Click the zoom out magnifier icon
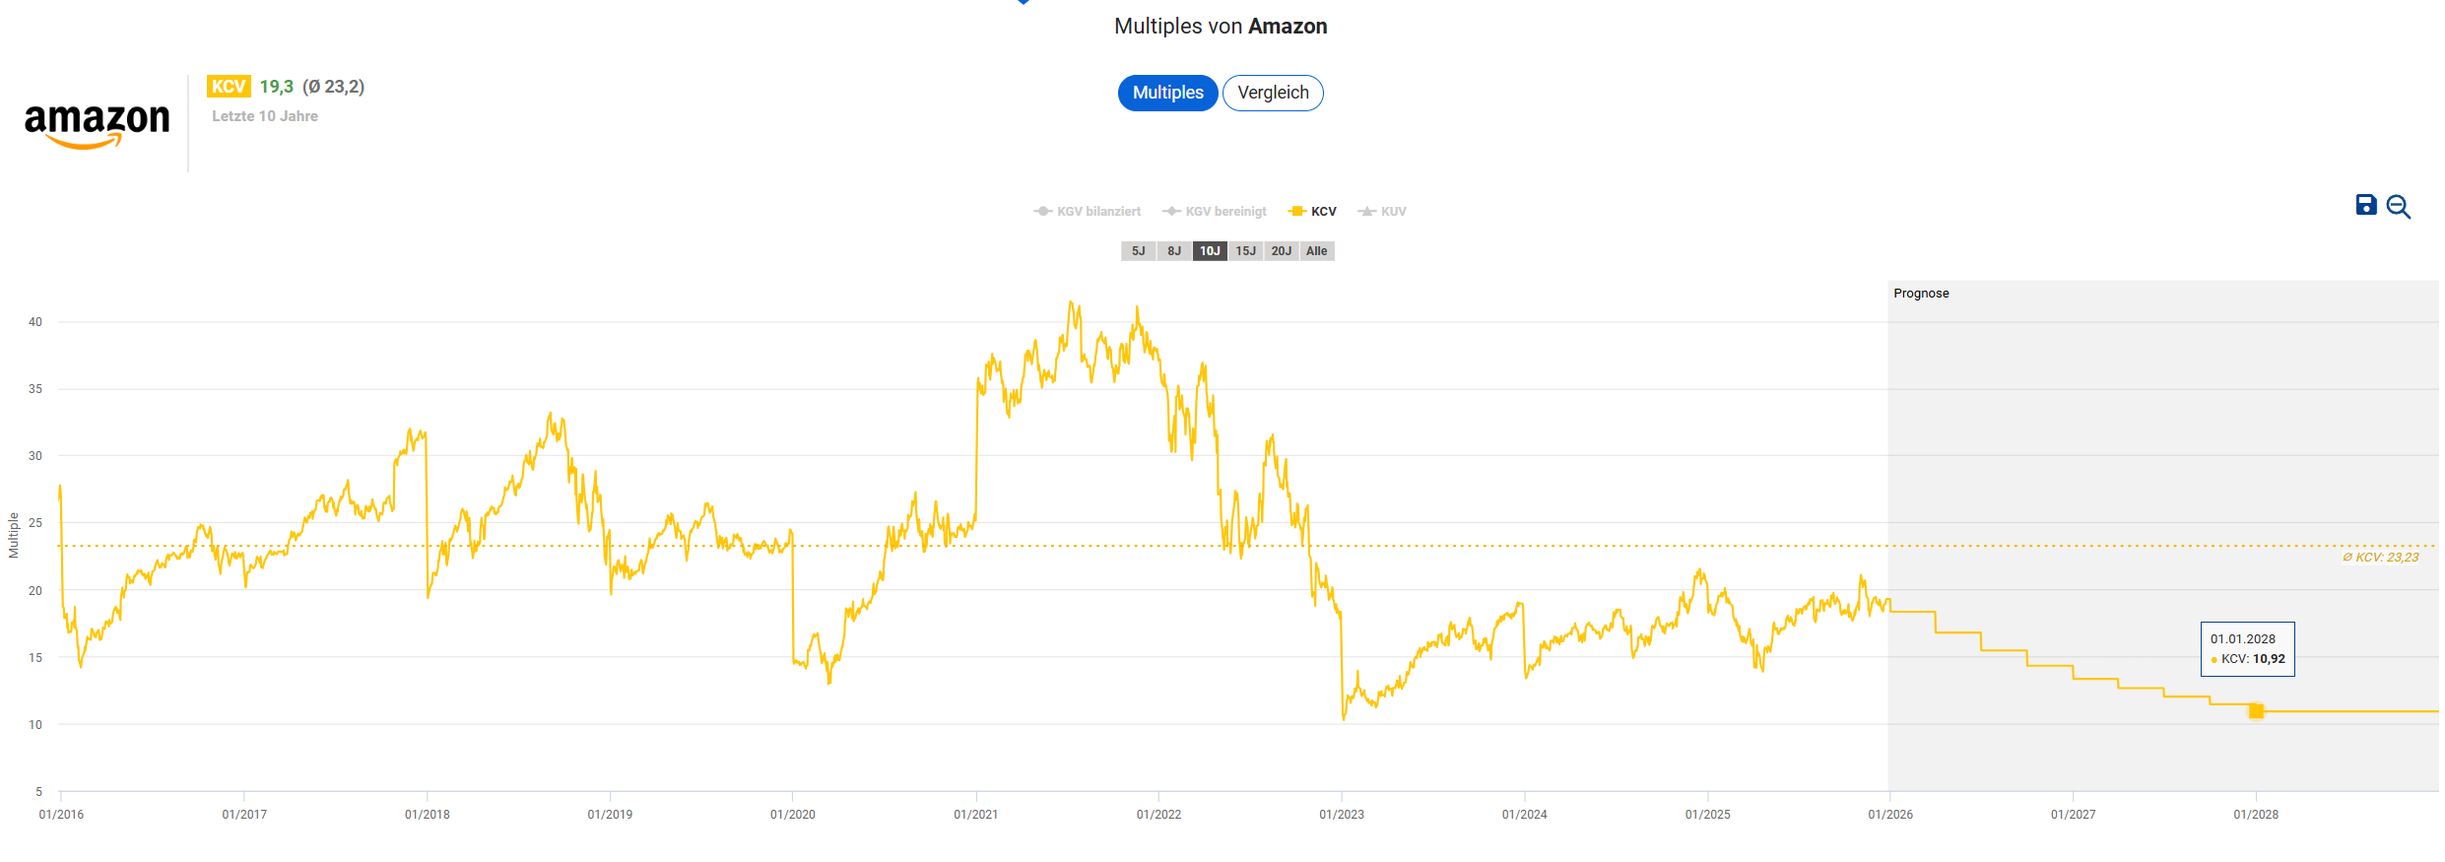This screenshot has height=862, width=2445. tap(2399, 207)
